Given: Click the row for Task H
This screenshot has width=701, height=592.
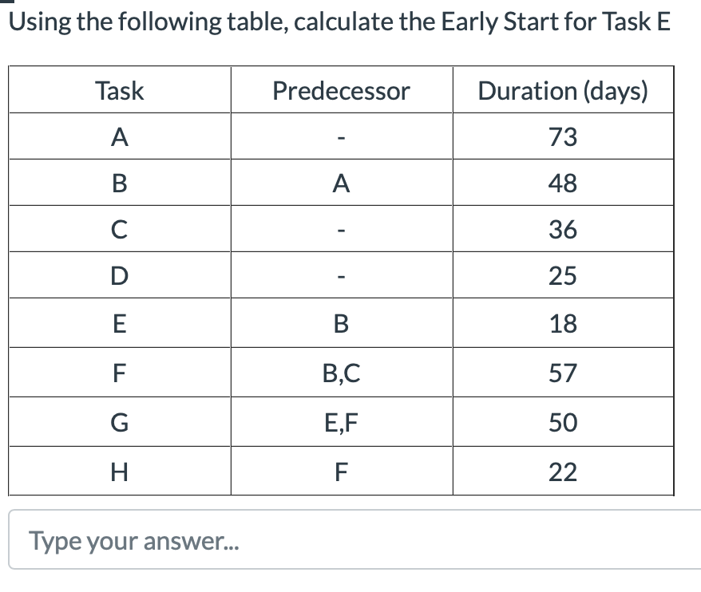Looking at the screenshot, I should (119, 471).
